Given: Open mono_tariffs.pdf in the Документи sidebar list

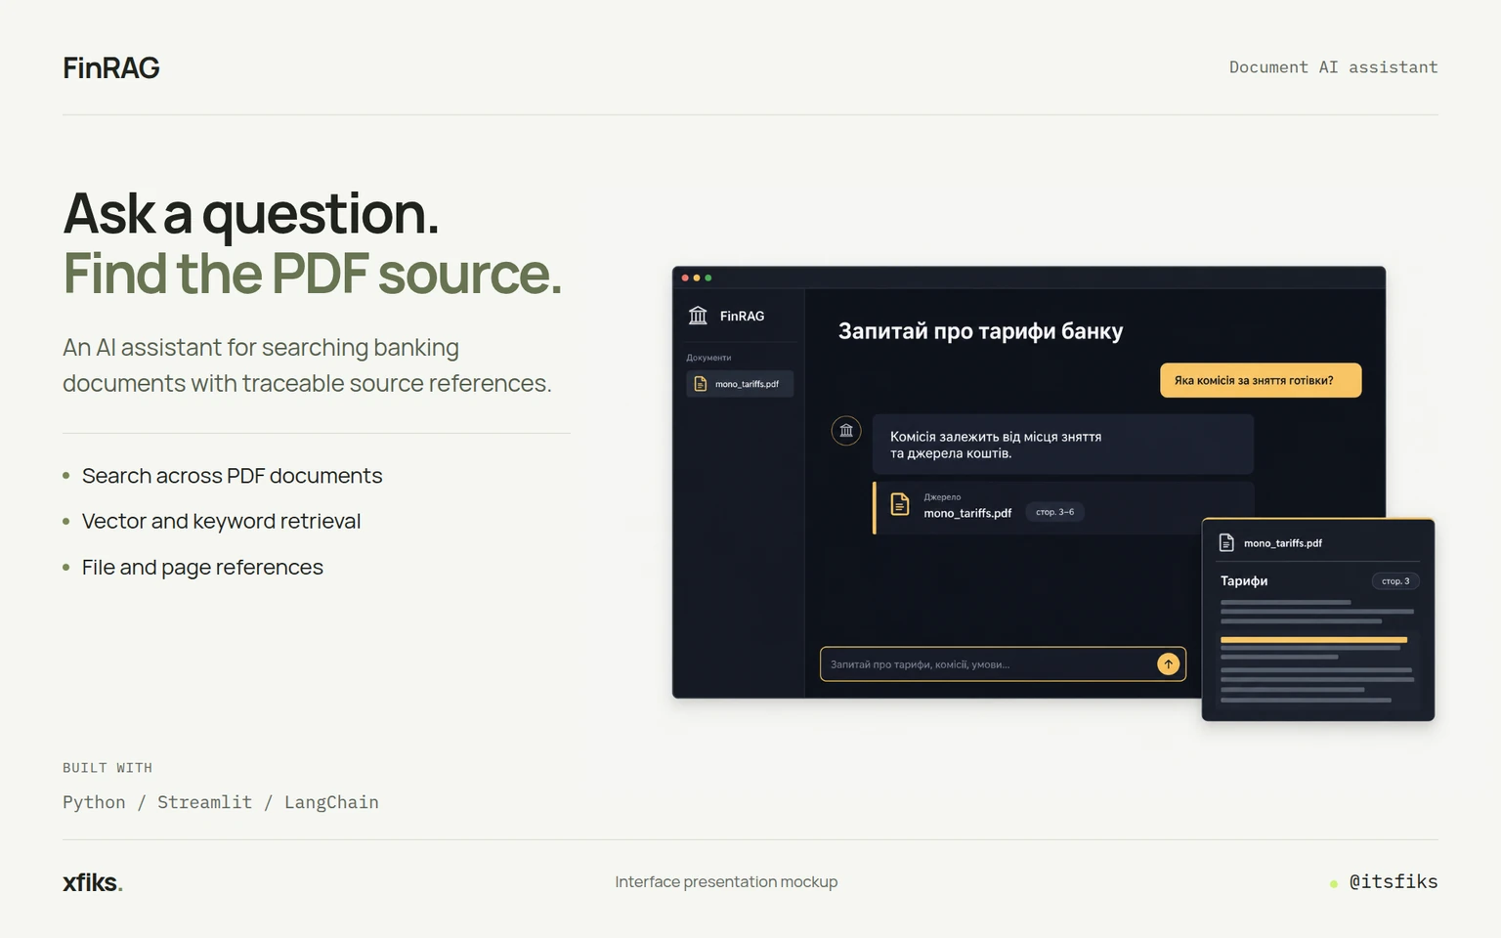Looking at the screenshot, I should 740,384.
